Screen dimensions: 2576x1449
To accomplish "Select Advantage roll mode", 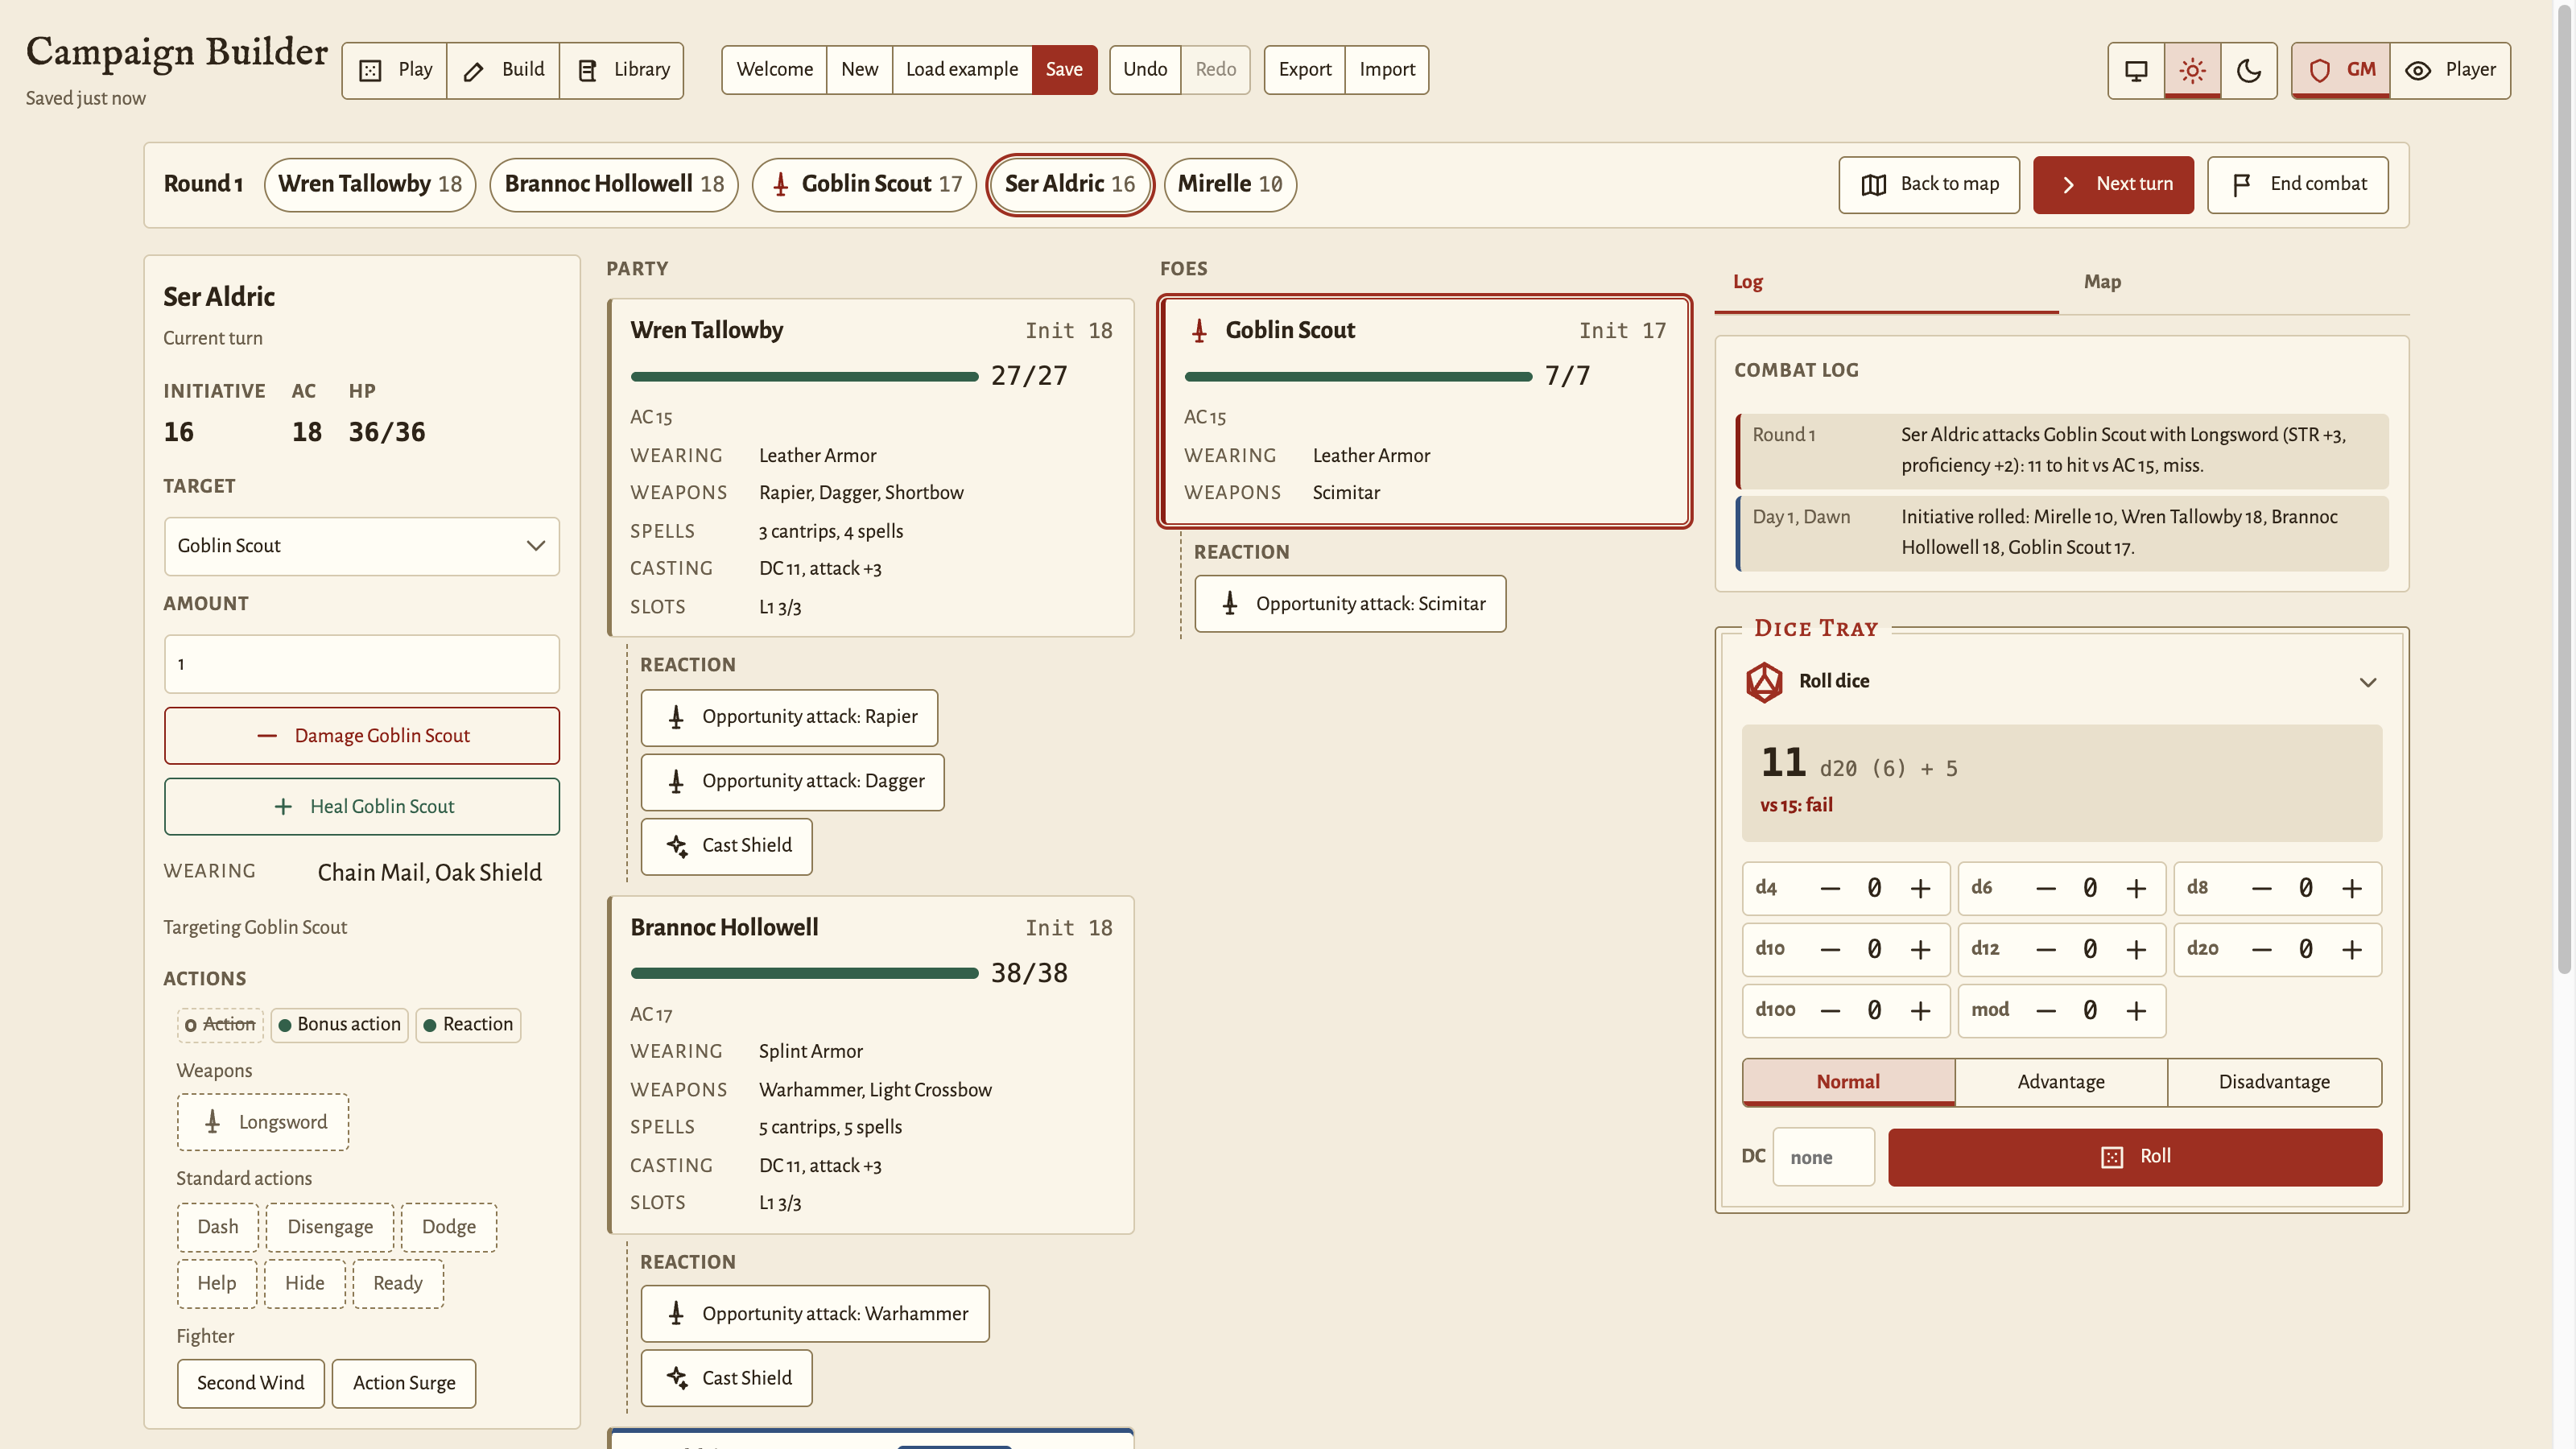I will coord(2061,1082).
